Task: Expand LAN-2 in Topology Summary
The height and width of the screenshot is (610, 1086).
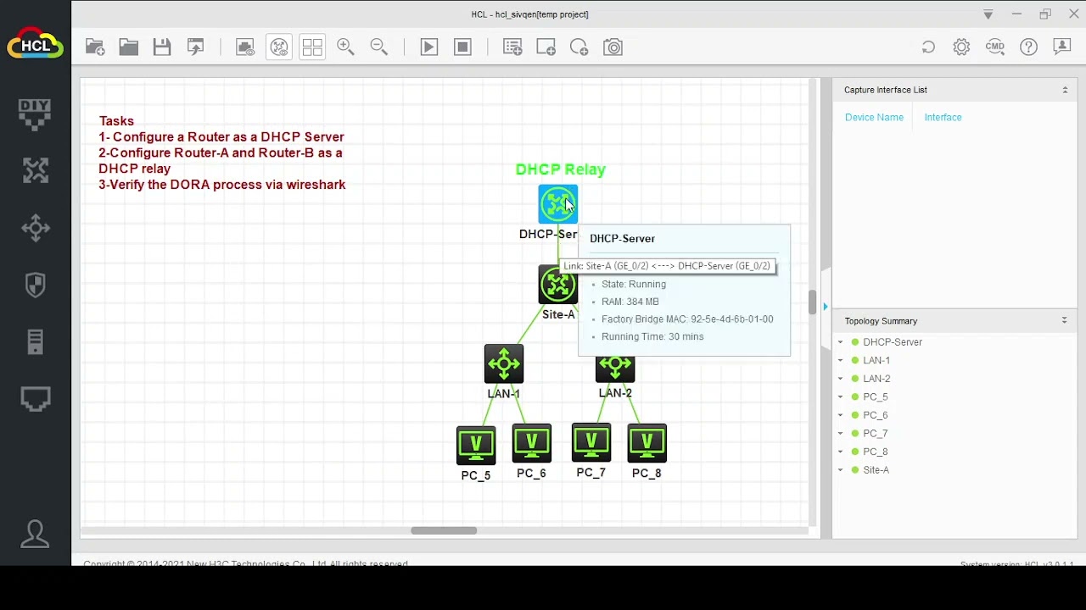Action: 841,379
